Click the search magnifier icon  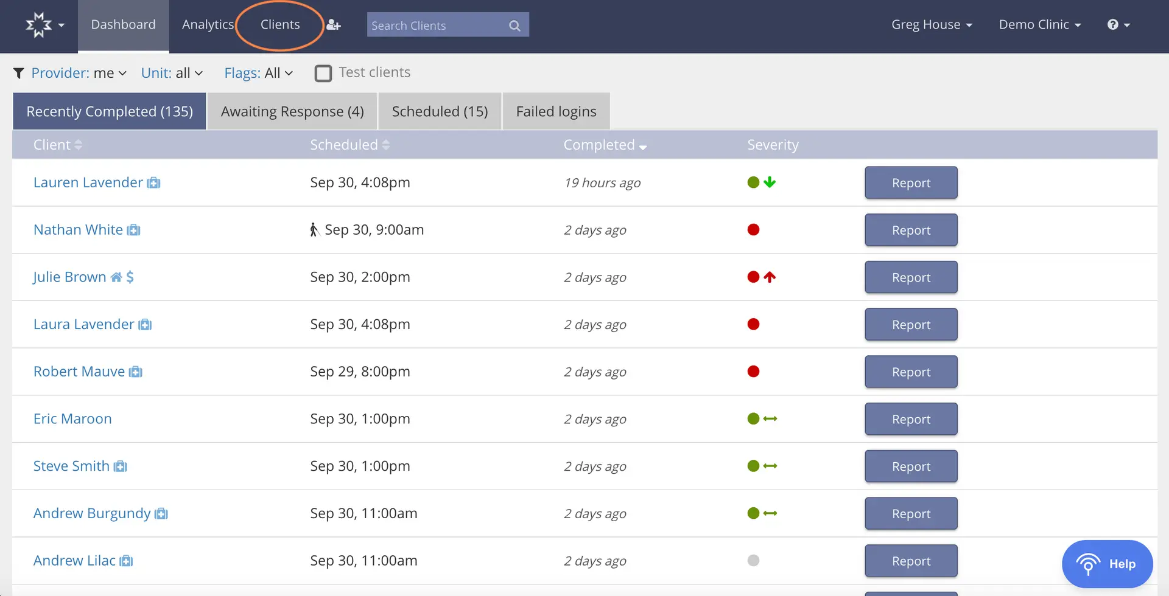click(514, 25)
